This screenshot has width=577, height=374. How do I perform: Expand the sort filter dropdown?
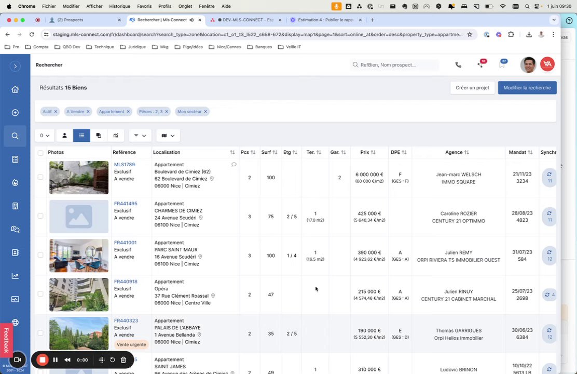point(140,136)
